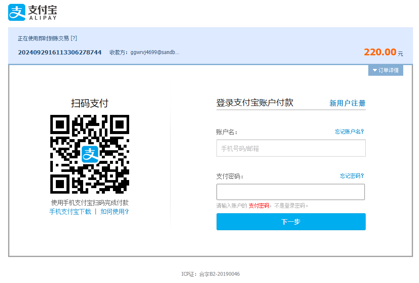Click the payment QR code
This screenshot has height=283, width=419.
[x=90, y=154]
